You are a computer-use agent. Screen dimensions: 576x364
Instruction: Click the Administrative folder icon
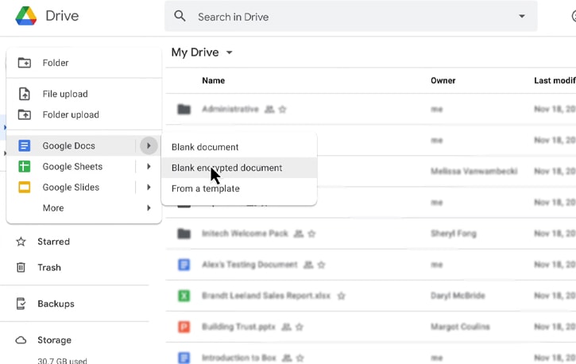tap(184, 109)
